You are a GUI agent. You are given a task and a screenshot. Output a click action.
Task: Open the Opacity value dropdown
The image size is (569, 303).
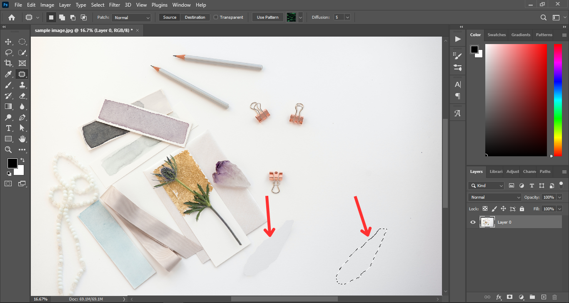[559, 197]
